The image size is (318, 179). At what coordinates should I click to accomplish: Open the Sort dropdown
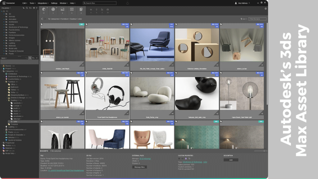[243, 19]
